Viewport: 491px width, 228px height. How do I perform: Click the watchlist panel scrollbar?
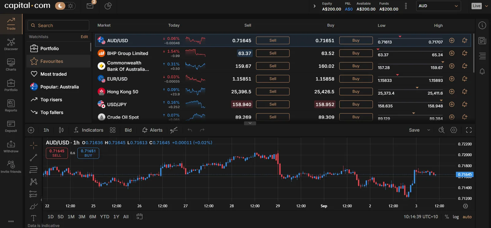[x=91, y=47]
